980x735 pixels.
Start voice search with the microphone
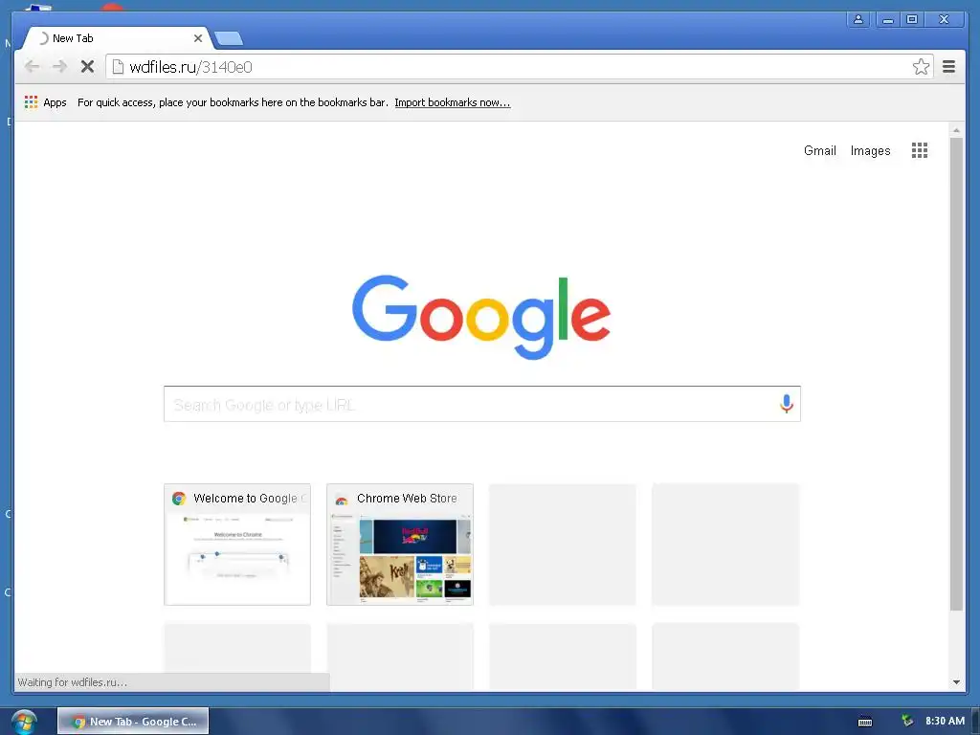pos(787,404)
